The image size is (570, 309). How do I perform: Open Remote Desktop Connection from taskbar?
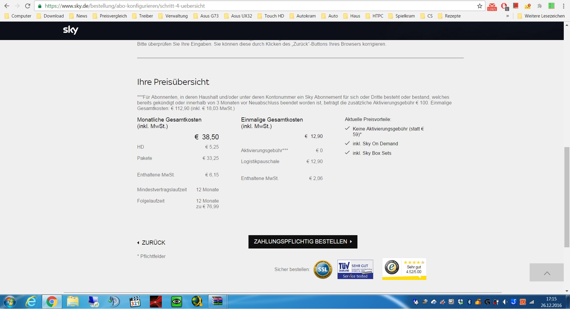coord(94,302)
